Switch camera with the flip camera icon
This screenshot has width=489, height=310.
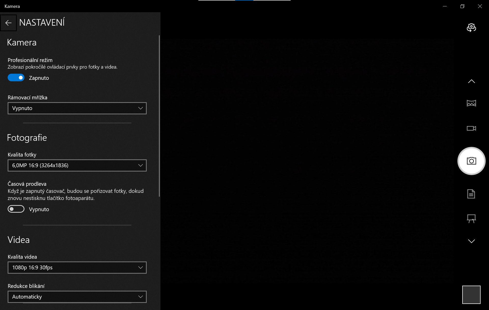pos(471,27)
